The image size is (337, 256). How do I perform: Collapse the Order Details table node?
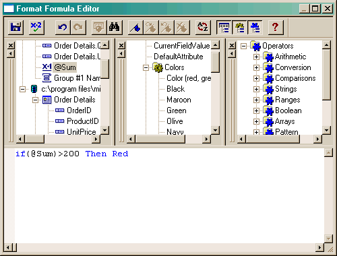(35, 100)
